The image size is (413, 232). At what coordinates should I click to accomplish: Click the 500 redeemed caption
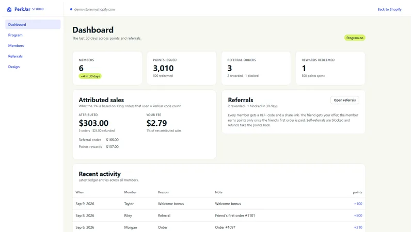click(x=163, y=76)
